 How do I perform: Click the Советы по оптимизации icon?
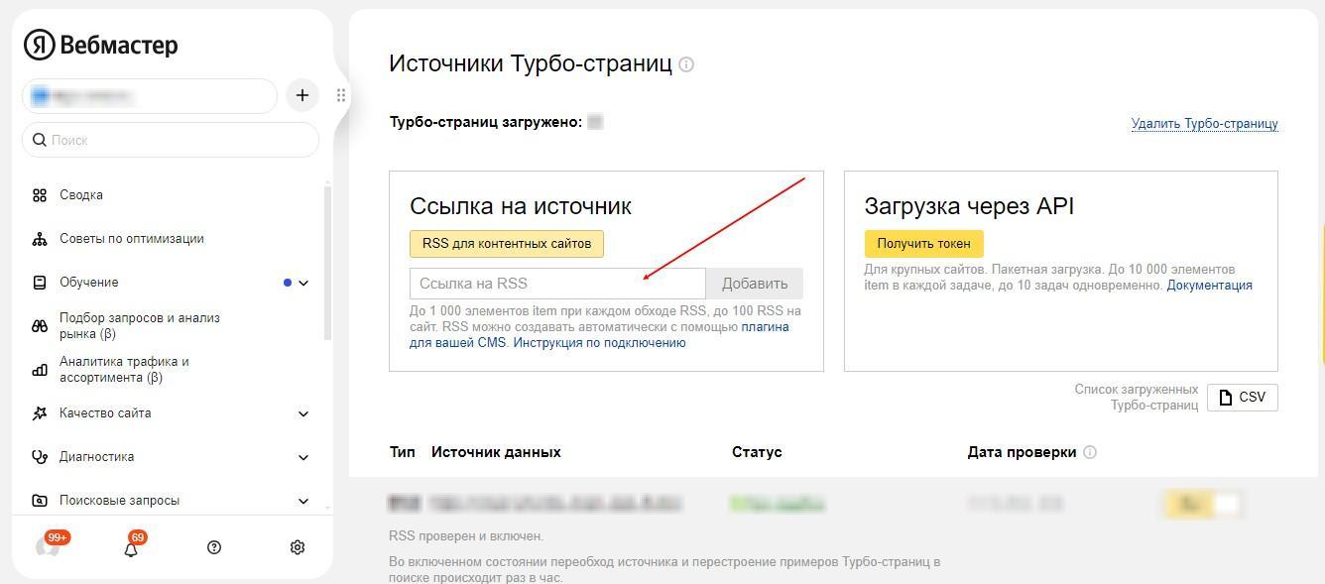tap(40, 239)
